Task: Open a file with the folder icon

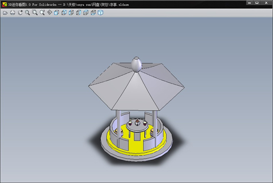Action: (x=5, y=13)
